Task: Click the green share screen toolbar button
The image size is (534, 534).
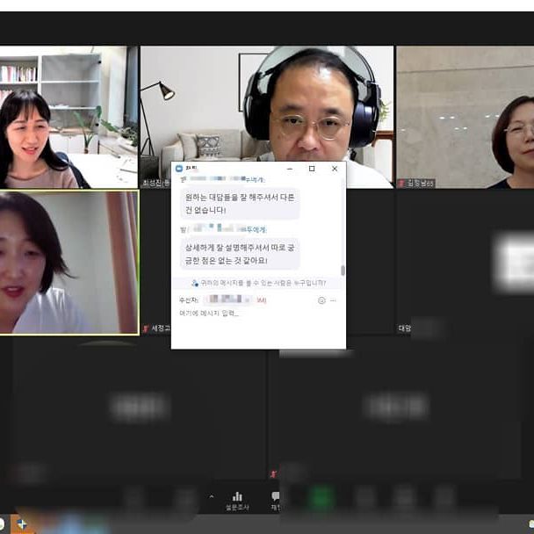Action: 321,498
